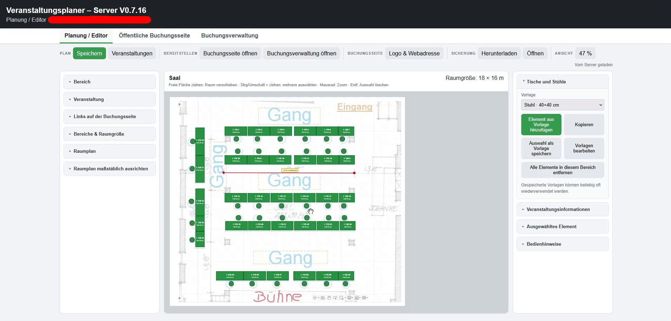Click Buchungsseite öffnen

pos(230,53)
